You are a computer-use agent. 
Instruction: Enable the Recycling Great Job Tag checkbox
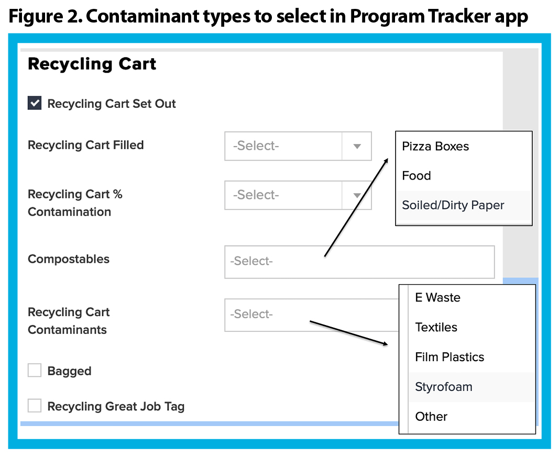pyautogui.click(x=35, y=405)
